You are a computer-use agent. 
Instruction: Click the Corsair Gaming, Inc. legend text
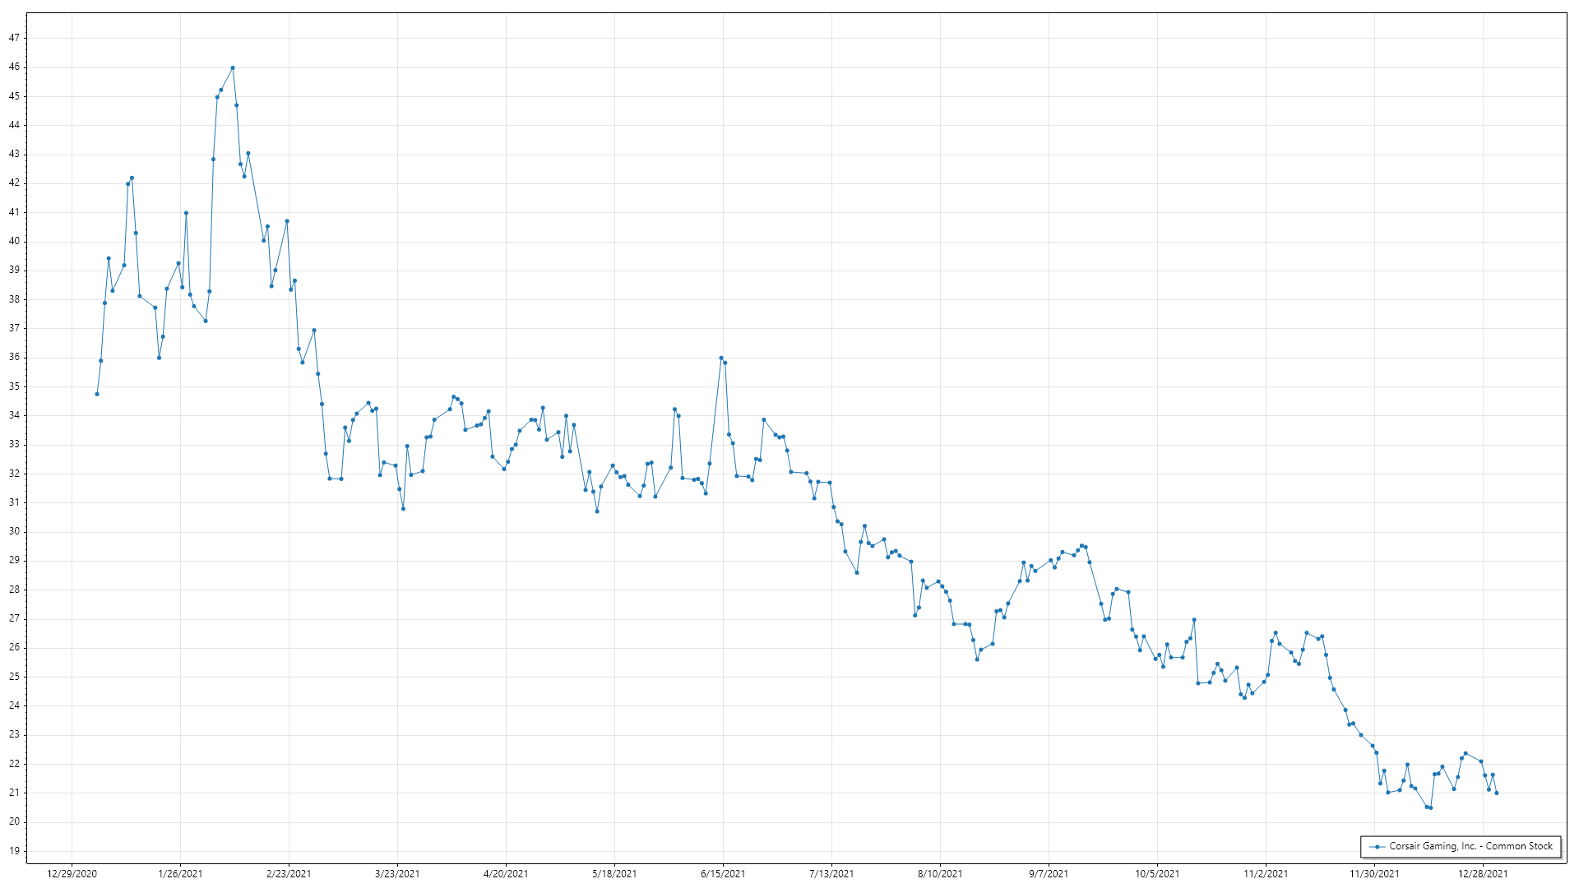[x=1470, y=846]
